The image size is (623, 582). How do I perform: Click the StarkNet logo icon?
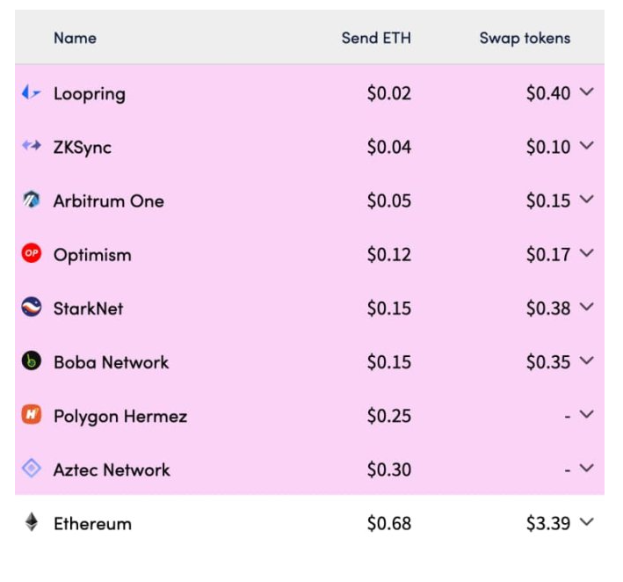(x=32, y=307)
